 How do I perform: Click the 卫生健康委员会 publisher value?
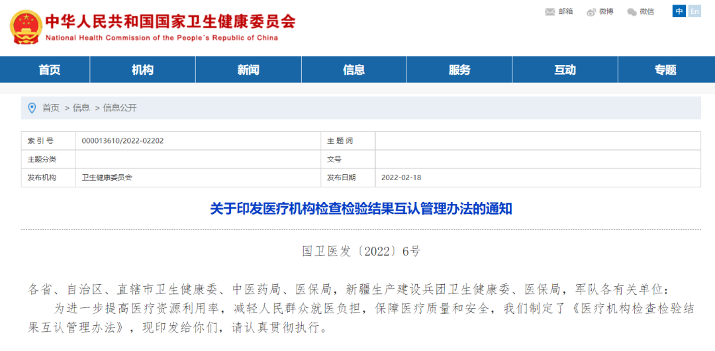[x=107, y=177]
